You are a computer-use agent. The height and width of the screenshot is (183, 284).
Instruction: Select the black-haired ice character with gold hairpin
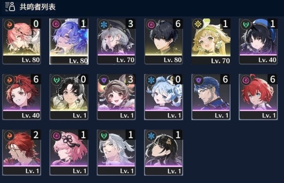(x=164, y=152)
